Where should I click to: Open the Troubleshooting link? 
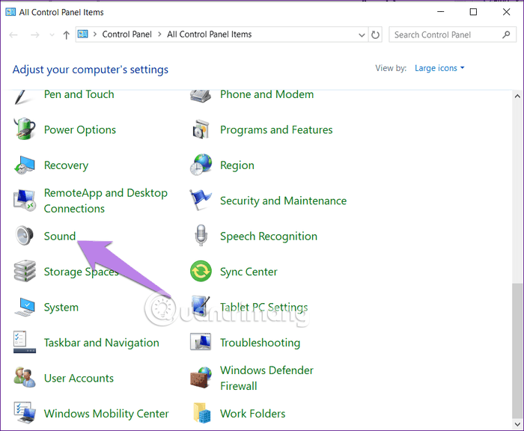click(260, 343)
